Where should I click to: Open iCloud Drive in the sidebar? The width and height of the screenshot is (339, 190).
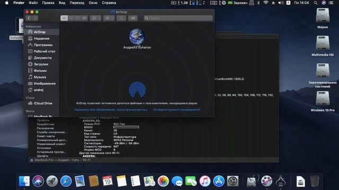tap(41, 103)
